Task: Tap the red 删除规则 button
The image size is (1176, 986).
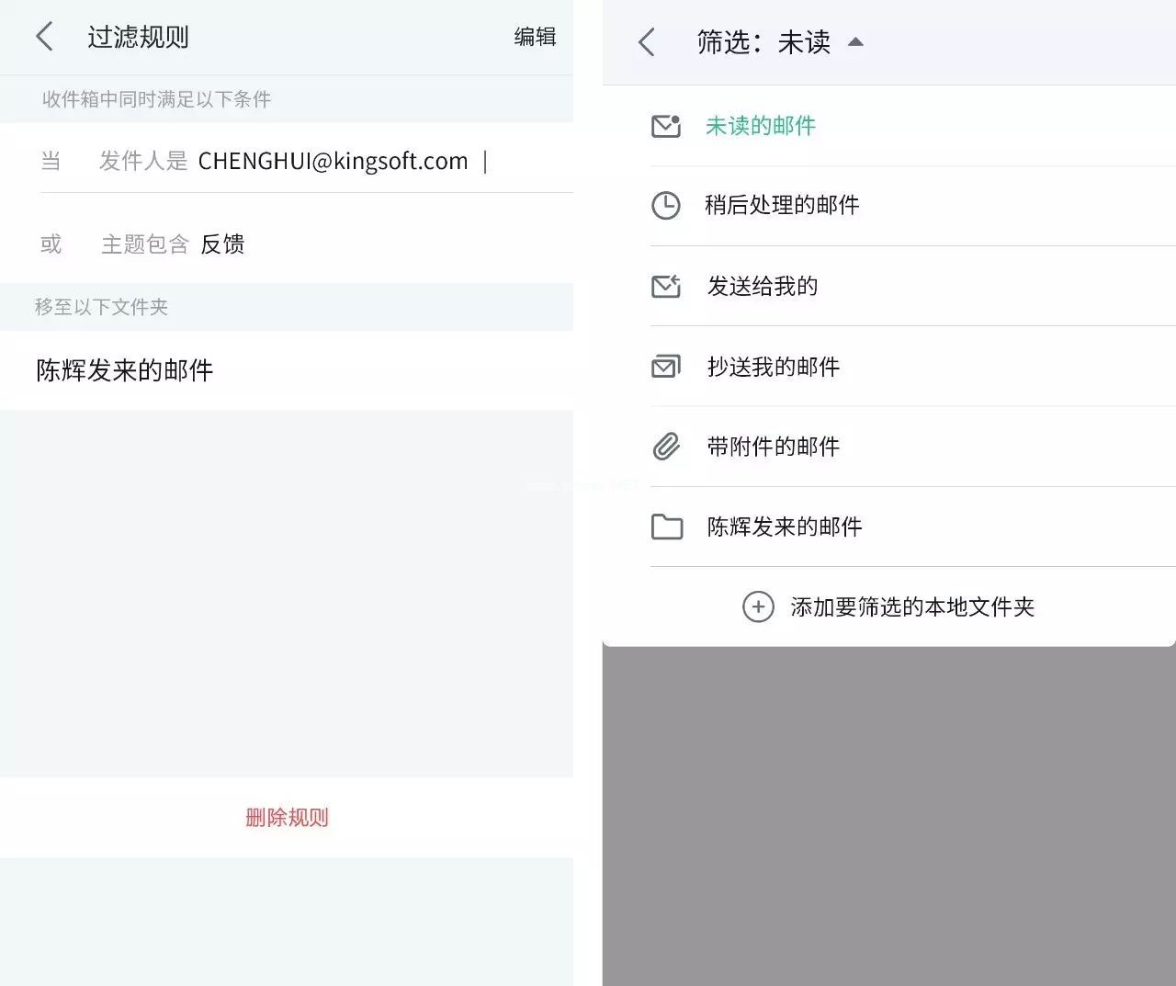Action: pos(287,817)
